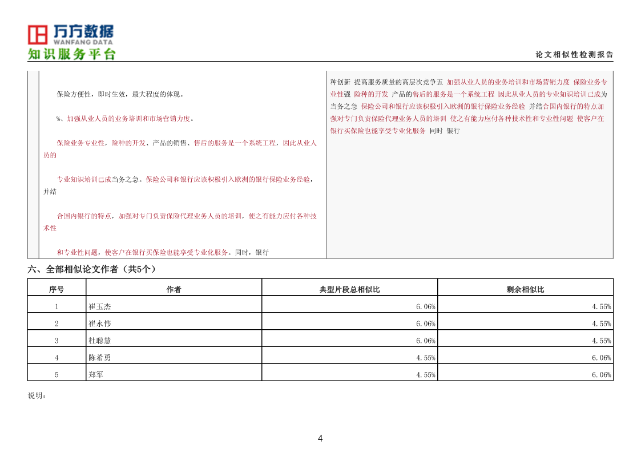The image size is (641, 453).
Task: Click the line starting 和专业性问题，使客户
Action: coord(163,252)
